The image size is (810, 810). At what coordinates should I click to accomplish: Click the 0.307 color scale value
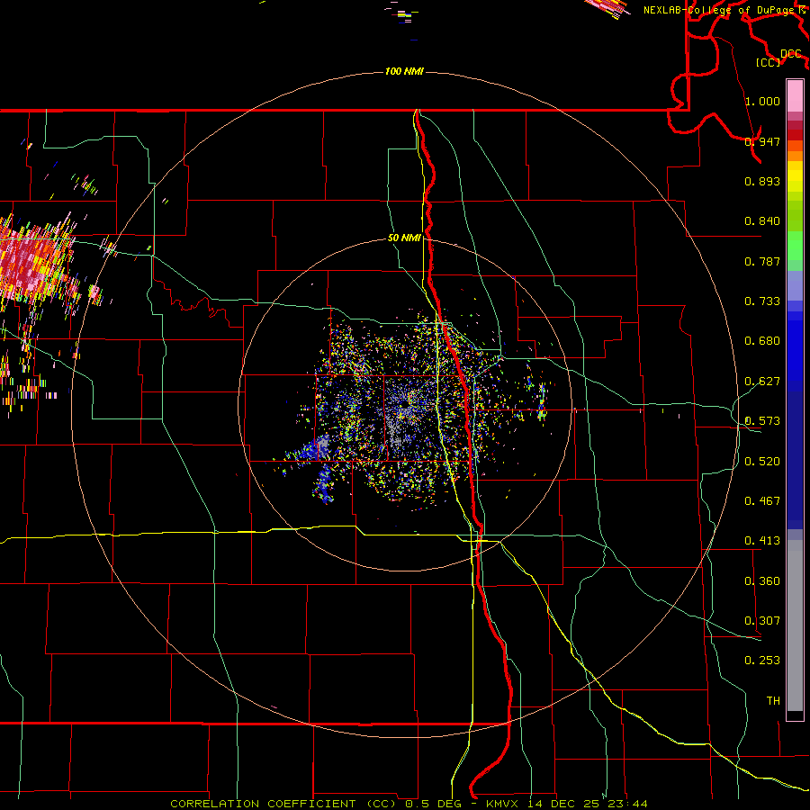click(x=762, y=621)
